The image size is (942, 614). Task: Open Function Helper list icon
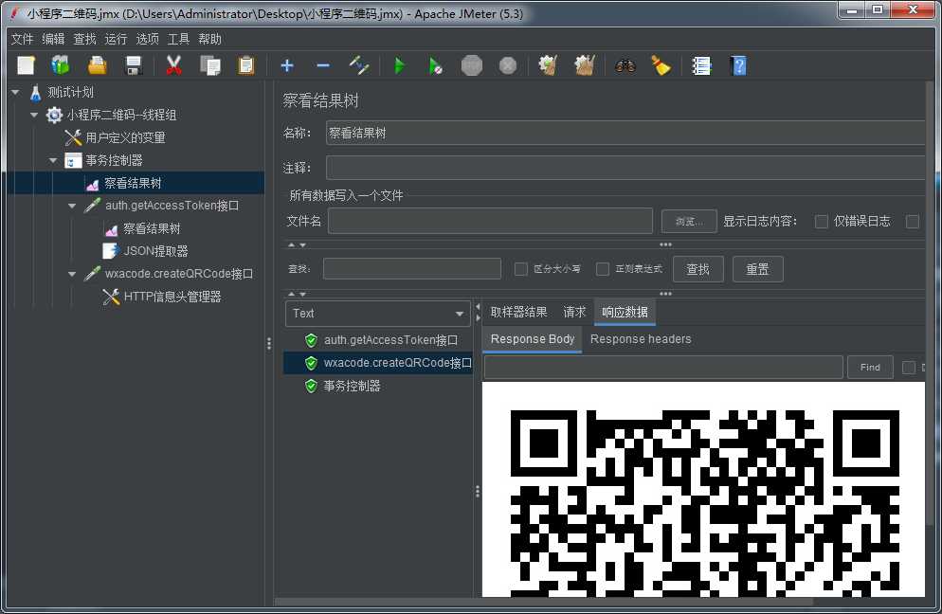click(x=701, y=64)
